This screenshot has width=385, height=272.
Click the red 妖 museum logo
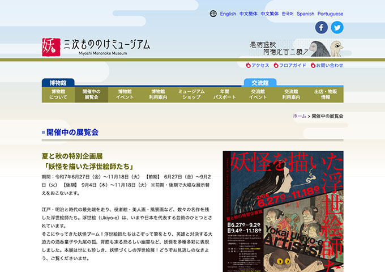point(51,47)
